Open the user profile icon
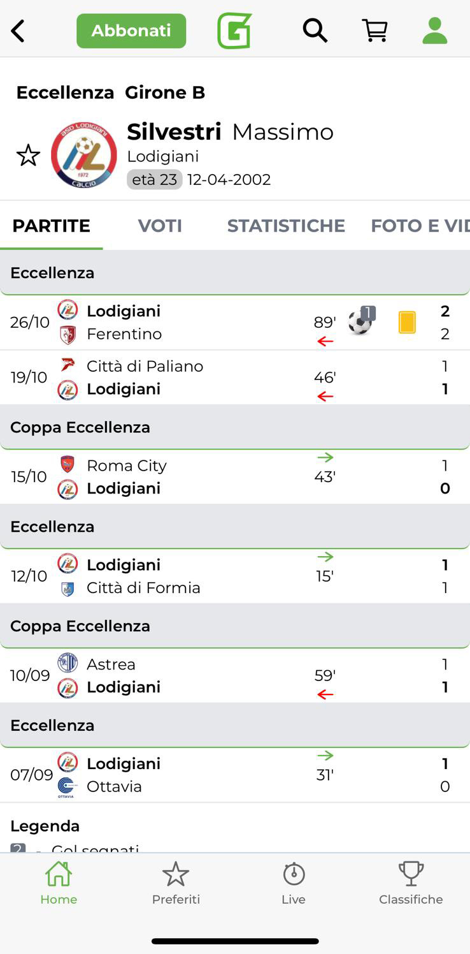The image size is (470, 954). (435, 31)
